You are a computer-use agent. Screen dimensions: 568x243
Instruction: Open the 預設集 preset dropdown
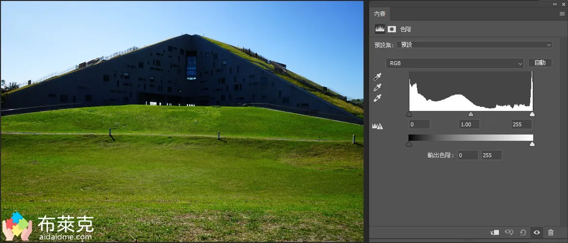[475, 45]
